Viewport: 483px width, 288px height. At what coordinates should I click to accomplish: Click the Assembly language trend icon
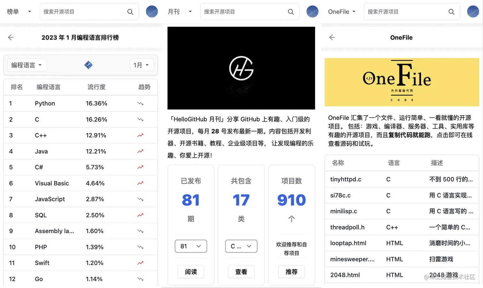click(x=140, y=231)
